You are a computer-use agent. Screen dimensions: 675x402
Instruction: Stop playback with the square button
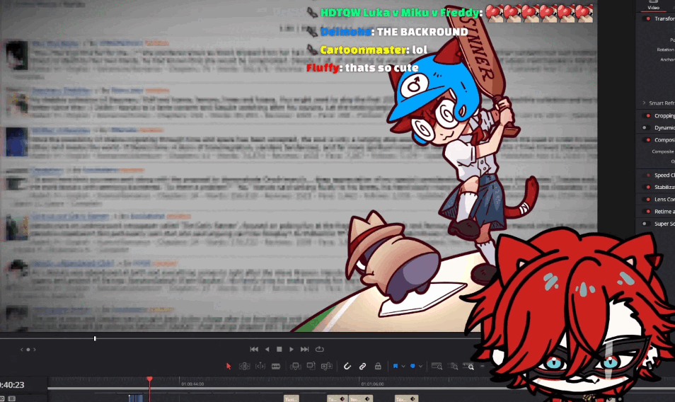(279, 349)
